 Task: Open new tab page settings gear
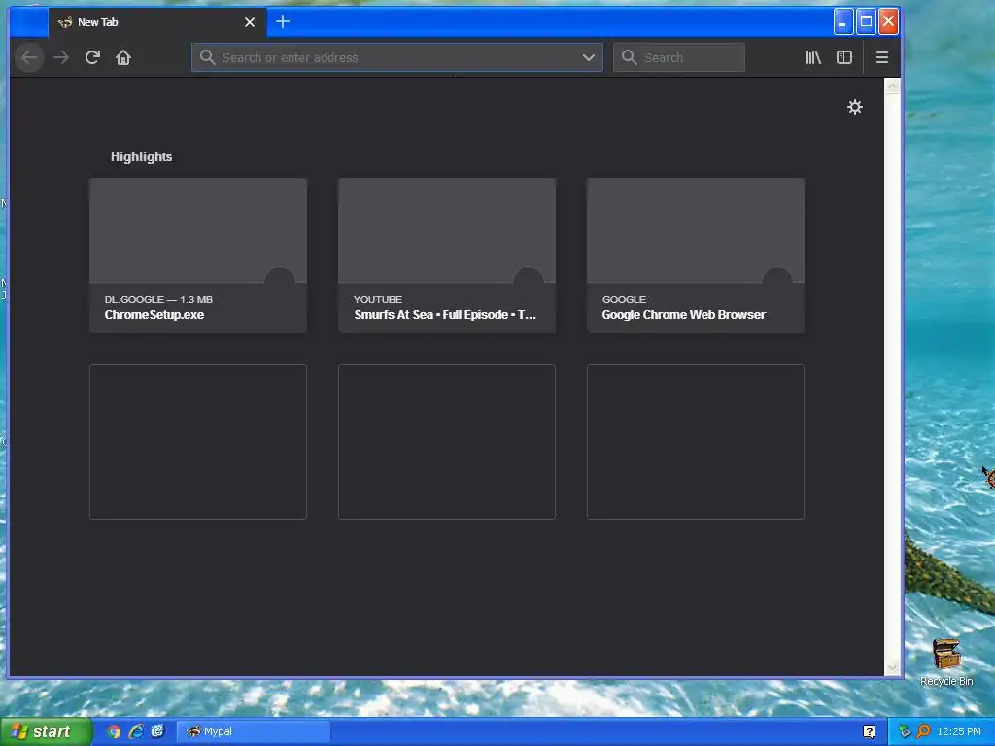(855, 107)
